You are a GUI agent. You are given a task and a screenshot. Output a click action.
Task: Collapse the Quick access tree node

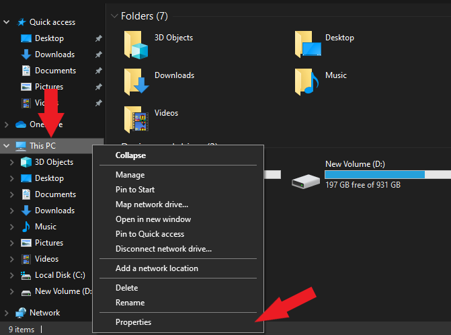tap(7, 22)
